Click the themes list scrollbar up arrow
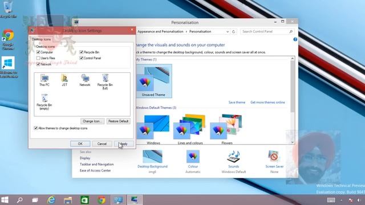Image resolution: width=365 pixels, height=205 pixels. tap(293, 59)
